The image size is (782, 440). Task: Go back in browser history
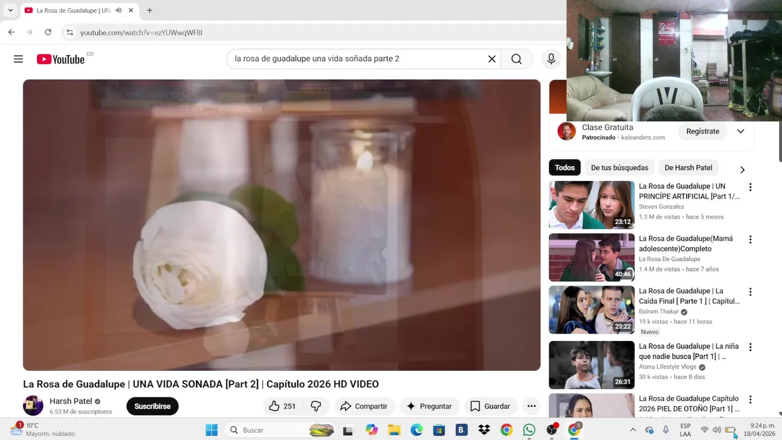11,32
